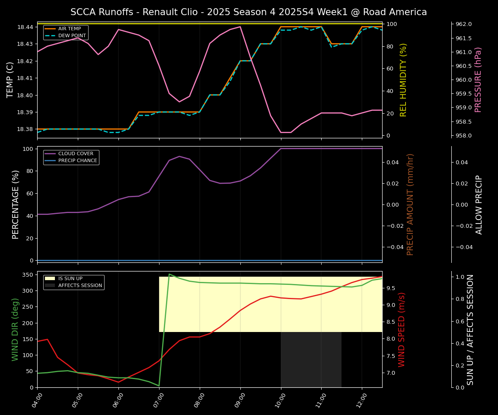Click the green WIND DIR axis label

pyautogui.click(x=15, y=330)
